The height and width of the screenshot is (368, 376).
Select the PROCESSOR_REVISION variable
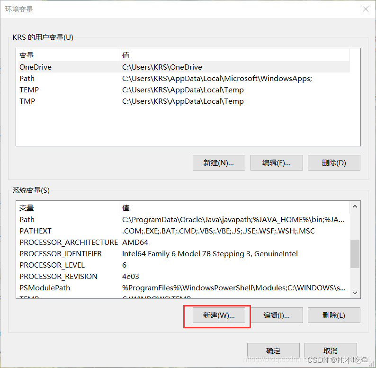[184, 277]
